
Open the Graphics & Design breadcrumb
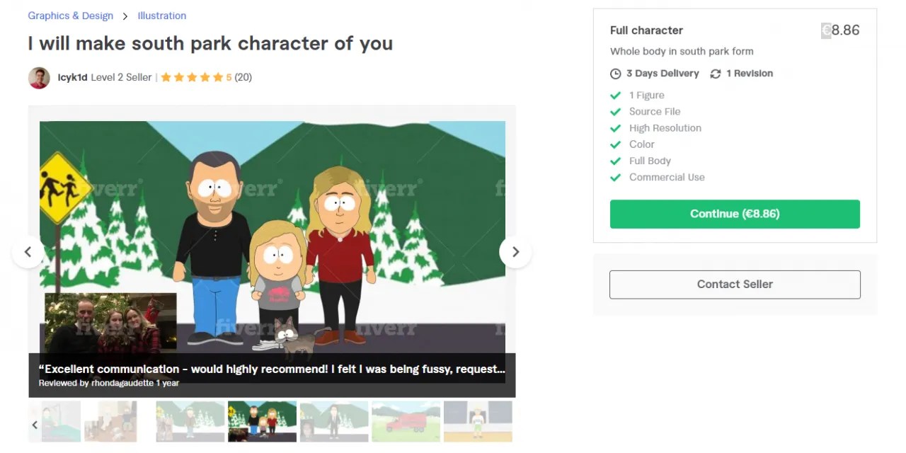[71, 16]
